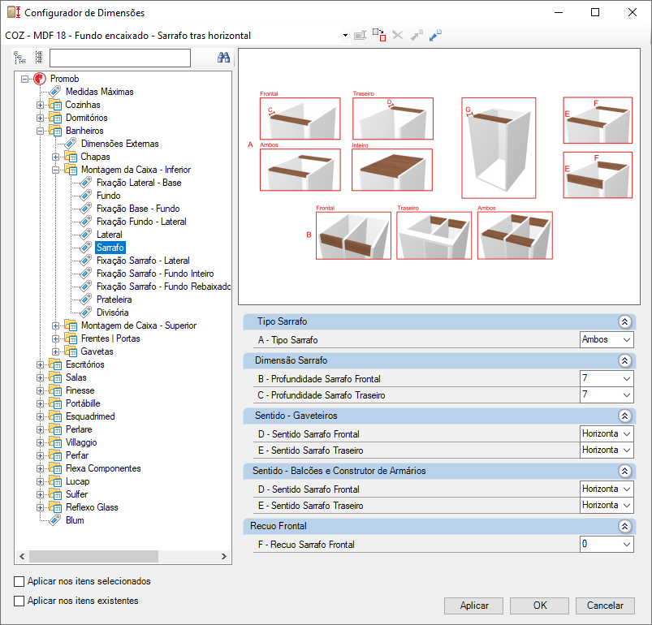The width and height of the screenshot is (652, 625).
Task: Click the tree horizontal scrollbar right arrow
Action: click(x=224, y=557)
